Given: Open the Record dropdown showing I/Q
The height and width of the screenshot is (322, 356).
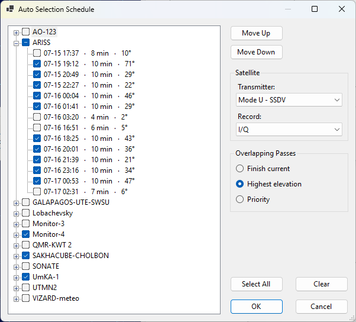Looking at the screenshot, I should 289,130.
